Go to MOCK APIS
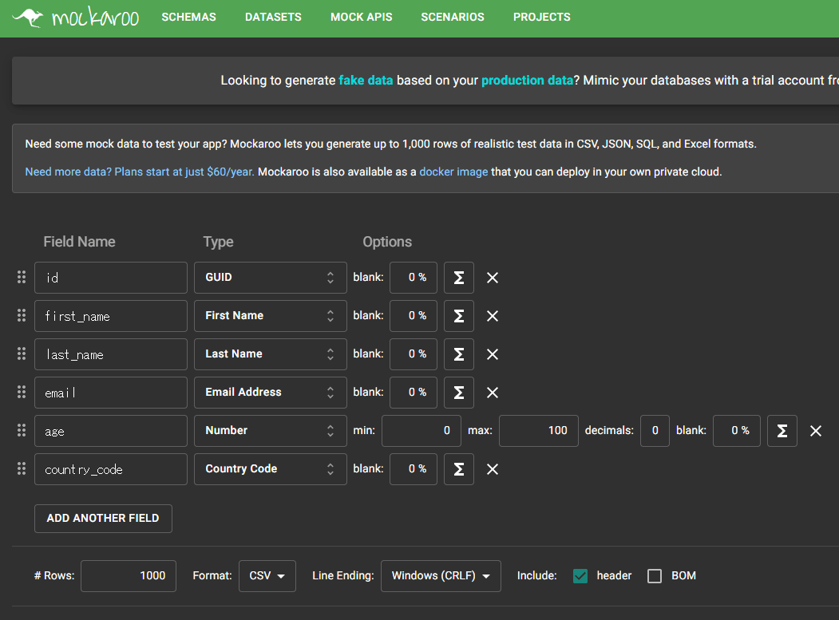 pos(361,17)
